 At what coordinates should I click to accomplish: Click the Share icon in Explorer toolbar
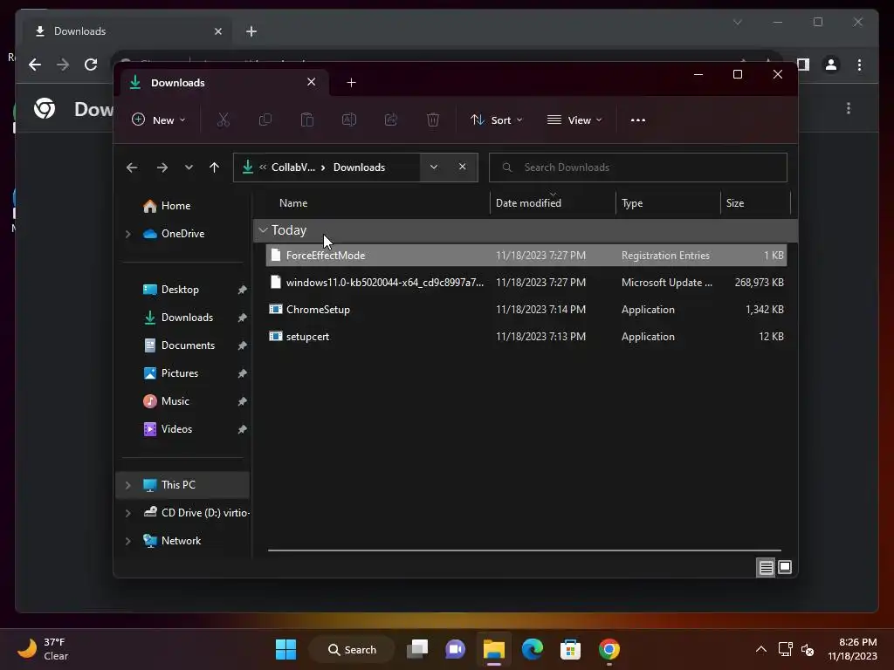[x=391, y=120]
